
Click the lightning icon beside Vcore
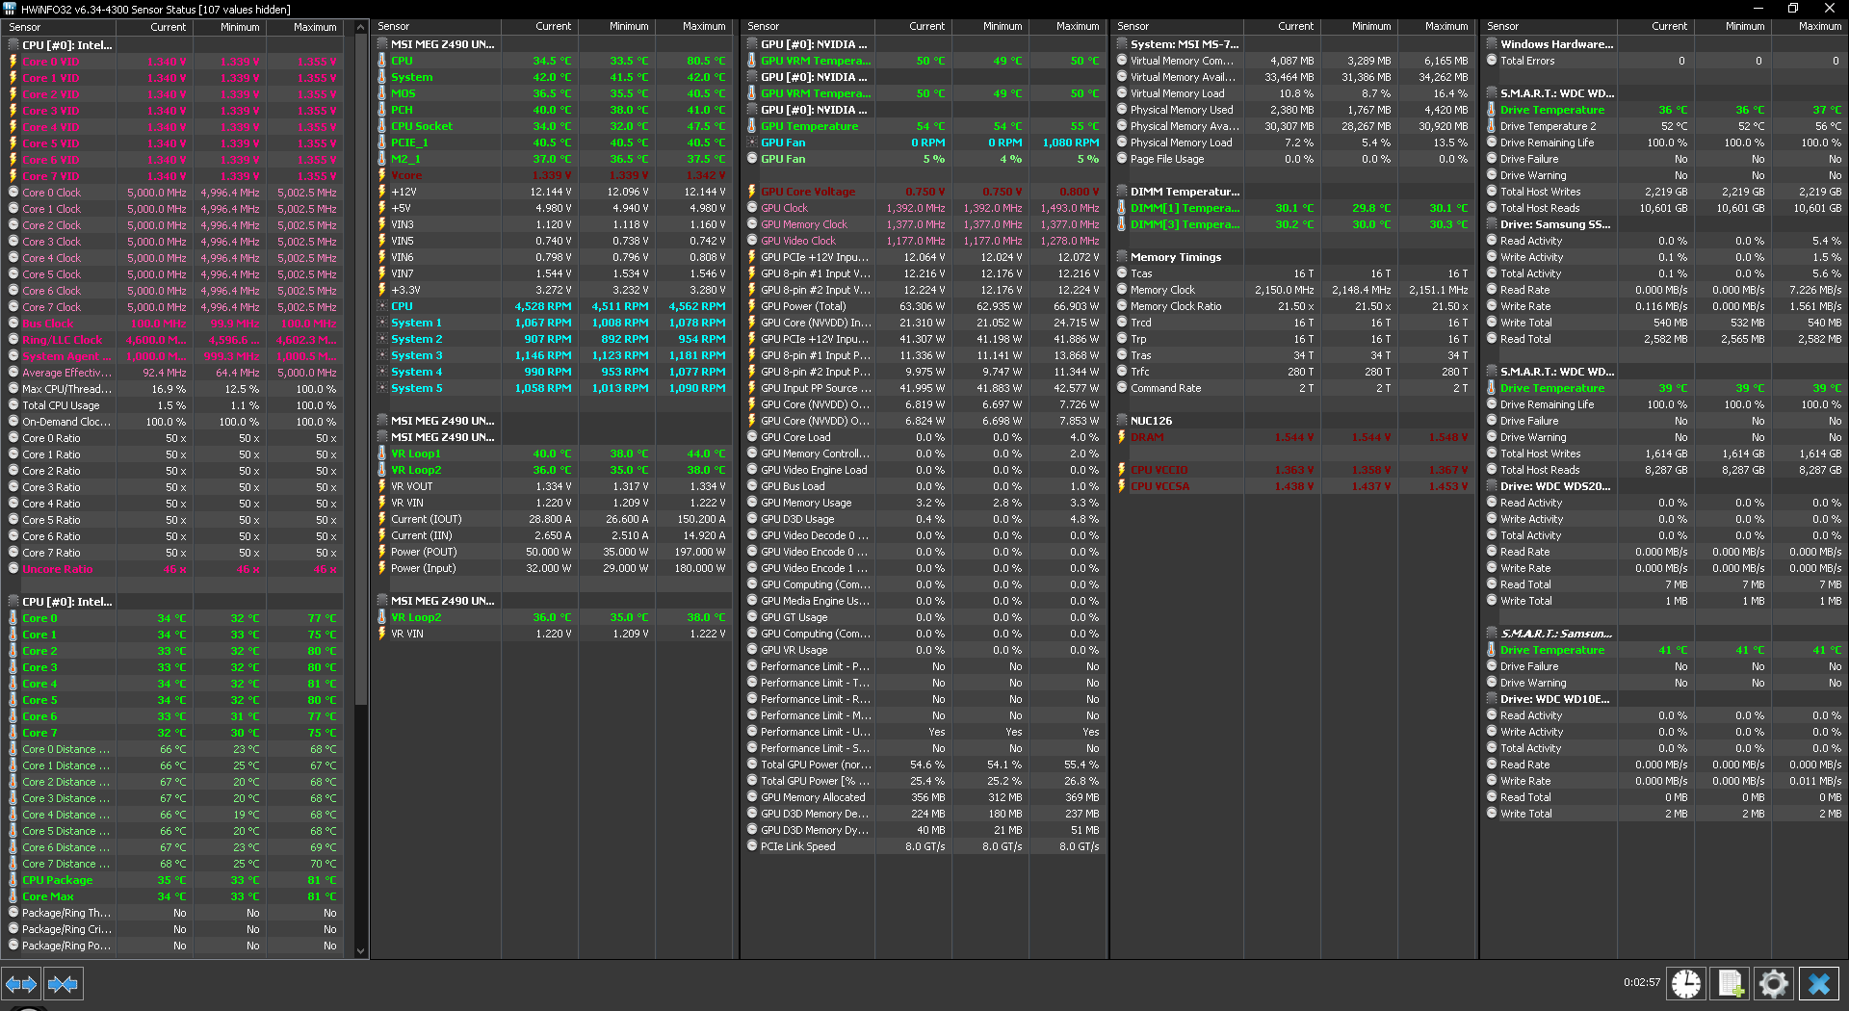382,175
